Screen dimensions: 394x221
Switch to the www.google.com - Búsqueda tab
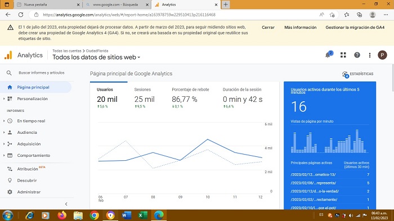117,4
